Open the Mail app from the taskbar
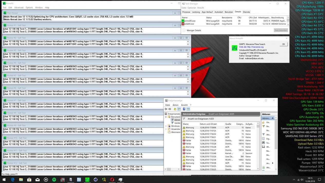Image resolution: width=325 pixels, height=183 pixels. (37, 180)
